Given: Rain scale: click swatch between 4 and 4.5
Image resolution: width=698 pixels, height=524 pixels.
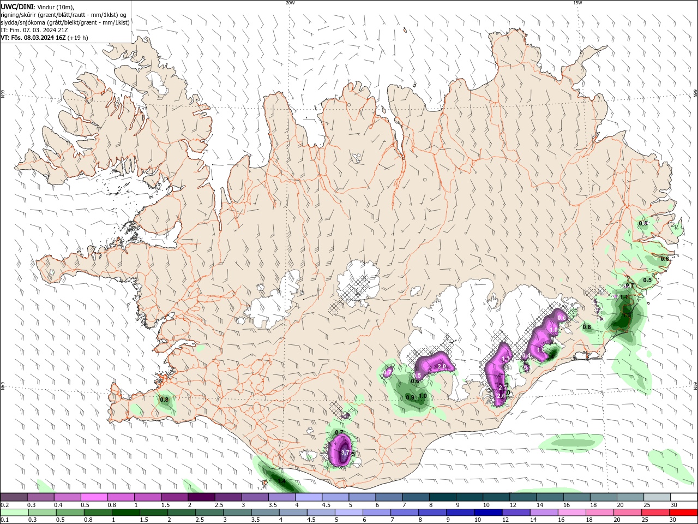Looking at the screenshot, I should click(x=293, y=513).
